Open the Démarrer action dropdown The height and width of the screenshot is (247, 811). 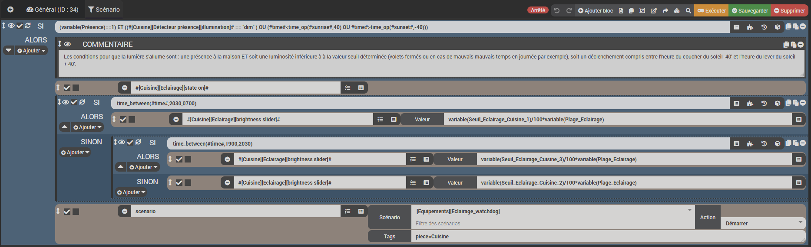764,223
